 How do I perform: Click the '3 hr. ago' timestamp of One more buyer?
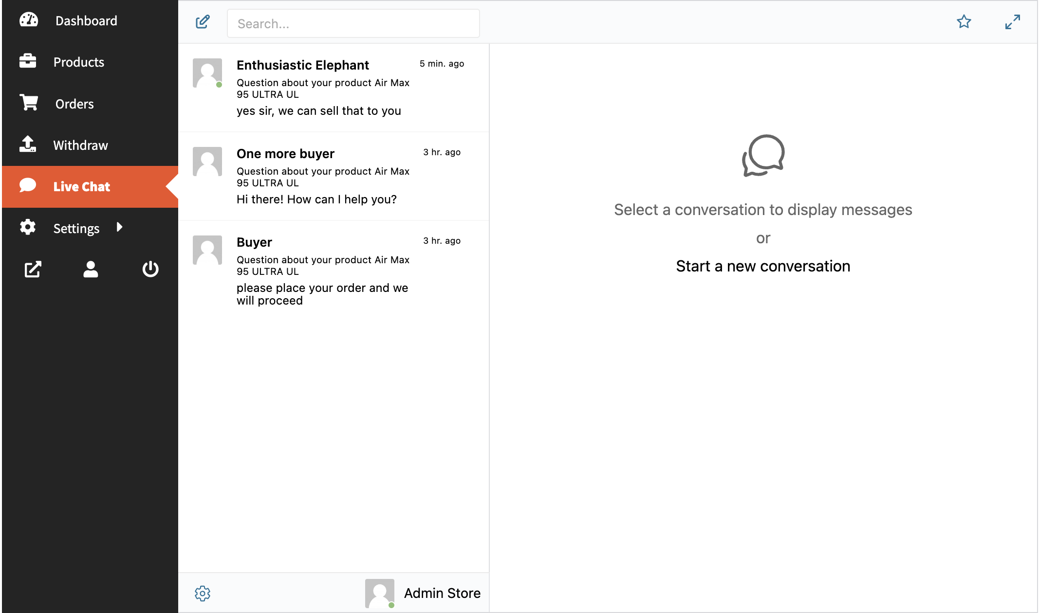click(442, 152)
